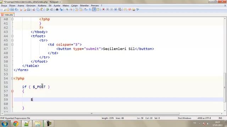Image resolution: width=227 pixels, height=127 pixels.
Task: Click the 'Seçilenleri Sil' text on line 47
Action: [x=119, y=49]
